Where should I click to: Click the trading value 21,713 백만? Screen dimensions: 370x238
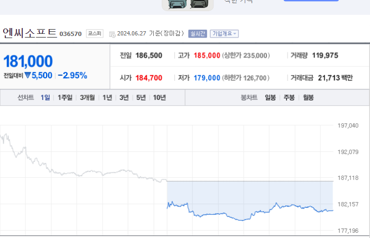[x=335, y=78]
